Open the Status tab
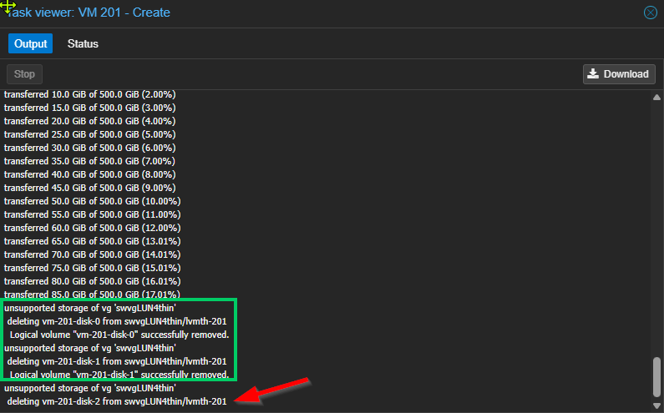664x413 pixels. click(83, 43)
